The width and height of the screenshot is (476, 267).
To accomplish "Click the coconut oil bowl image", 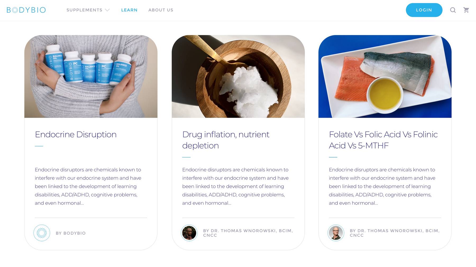I will coord(238,77).
